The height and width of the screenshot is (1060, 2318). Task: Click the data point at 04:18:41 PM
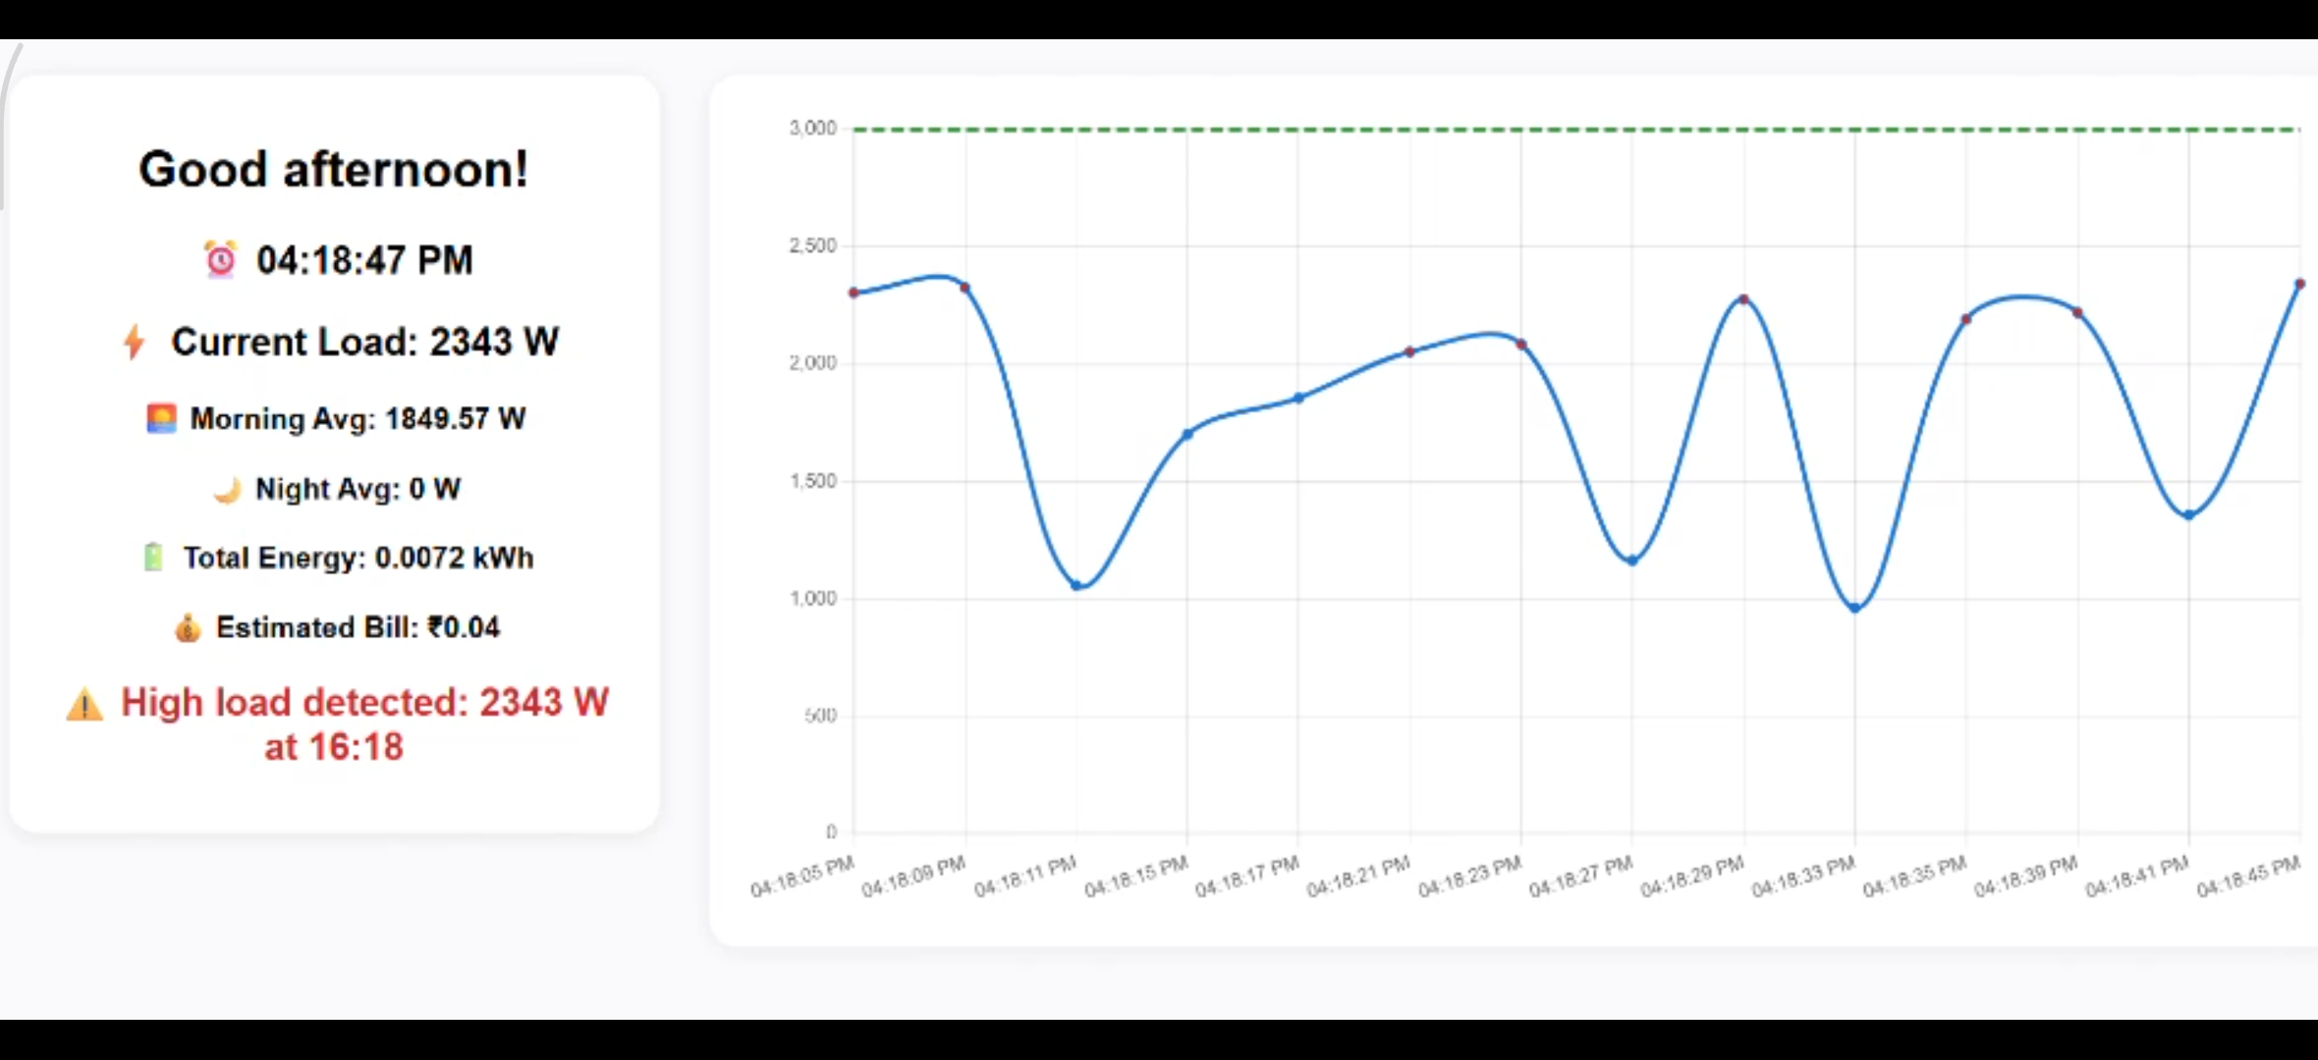click(x=2188, y=515)
